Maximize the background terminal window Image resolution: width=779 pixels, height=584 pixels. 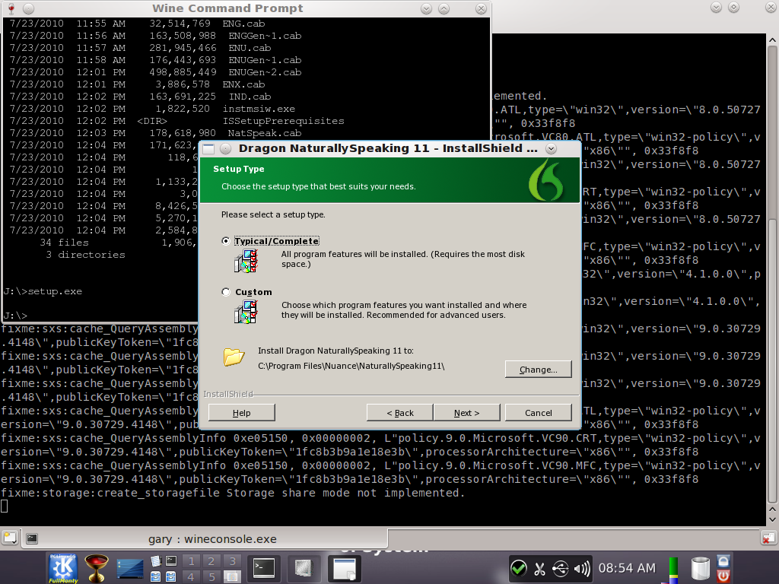click(734, 7)
